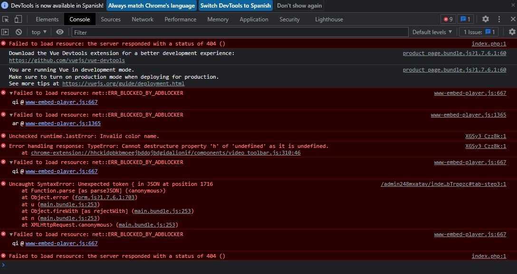The width and height of the screenshot is (517, 274).
Task: Open DevTools settings gear in tab bar
Action: [485, 19]
